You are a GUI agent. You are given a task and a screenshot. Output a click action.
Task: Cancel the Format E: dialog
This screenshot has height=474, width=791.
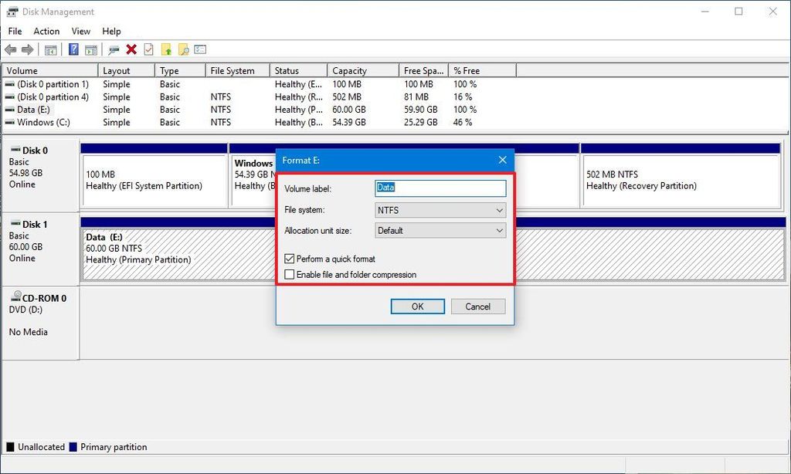[477, 306]
